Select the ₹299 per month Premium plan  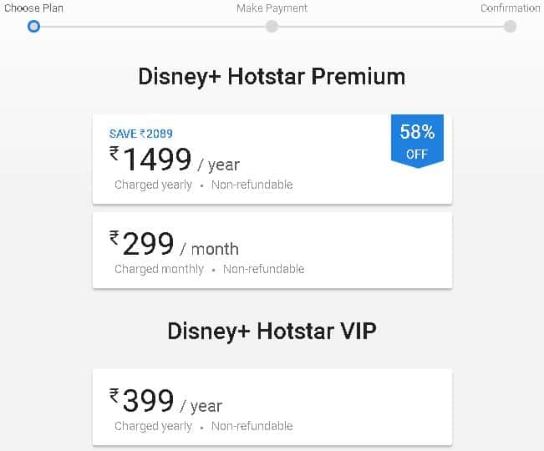click(272, 250)
